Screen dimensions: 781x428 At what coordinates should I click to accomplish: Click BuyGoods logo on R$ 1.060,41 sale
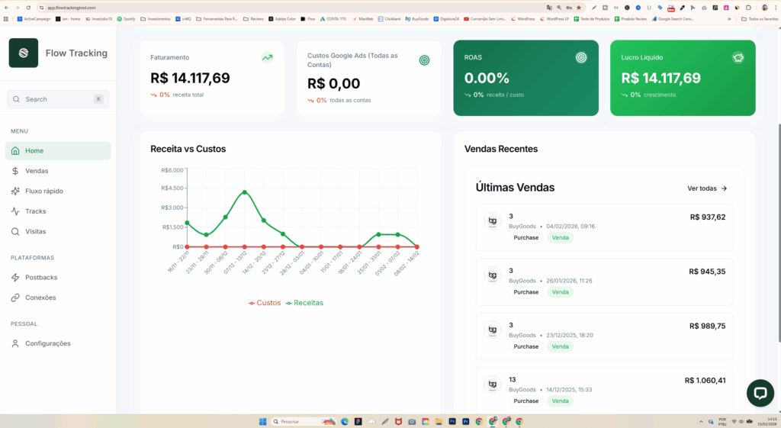pyautogui.click(x=493, y=384)
